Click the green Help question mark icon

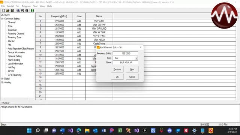click(x=32, y=10)
